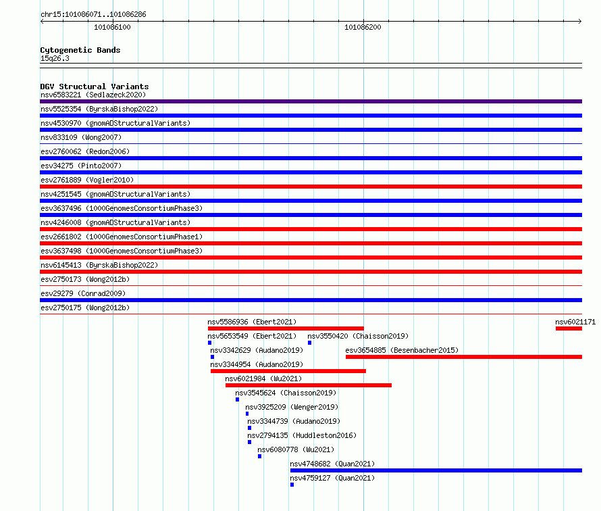Select esv2760062 (Redon2006) variant label
Screen dimensions: 601x511
[x=85, y=151]
